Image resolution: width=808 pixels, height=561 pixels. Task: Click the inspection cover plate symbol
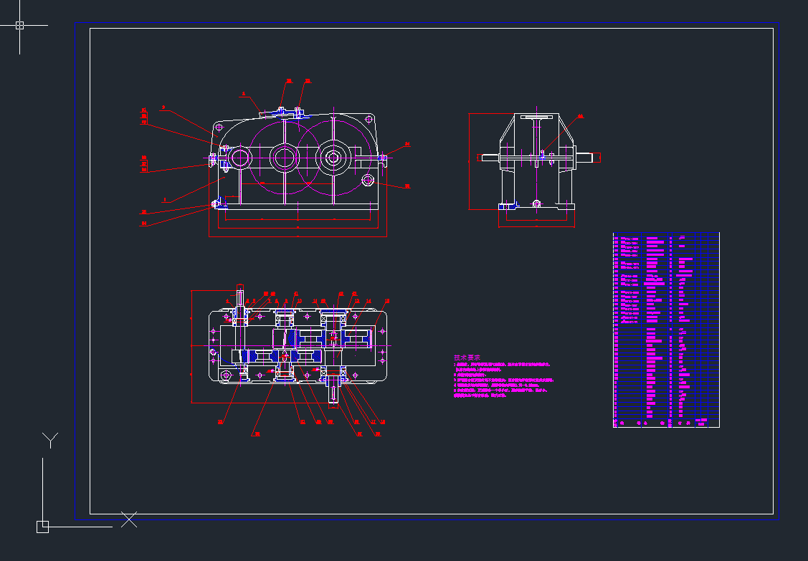[x=298, y=110]
